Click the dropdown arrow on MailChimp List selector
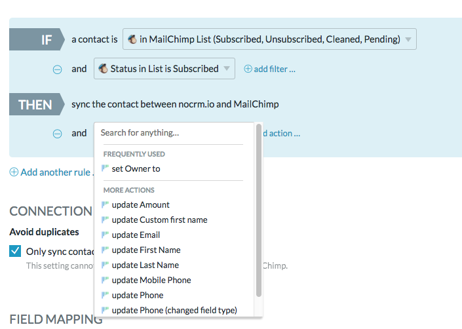This screenshot has width=462, height=329. pyautogui.click(x=408, y=39)
